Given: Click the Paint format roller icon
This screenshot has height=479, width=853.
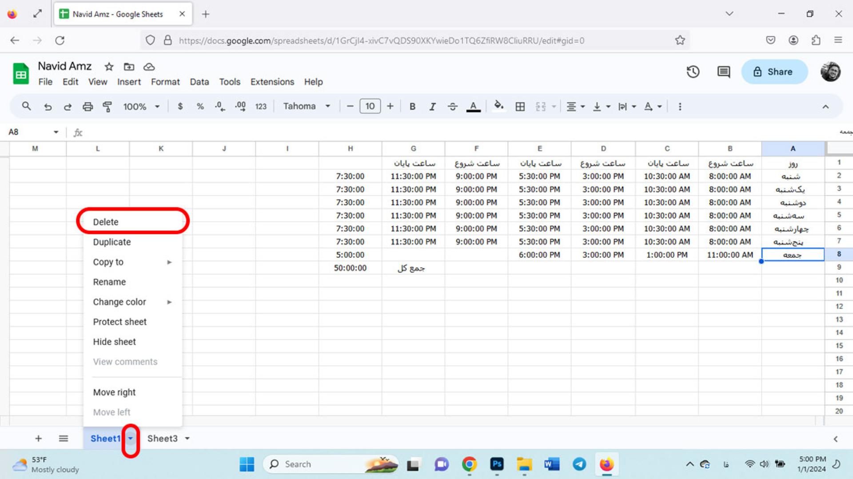Looking at the screenshot, I should 107,106.
